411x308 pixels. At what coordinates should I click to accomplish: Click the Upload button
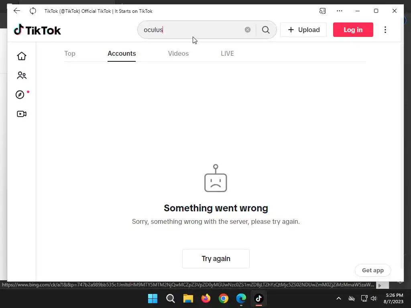[x=303, y=30]
